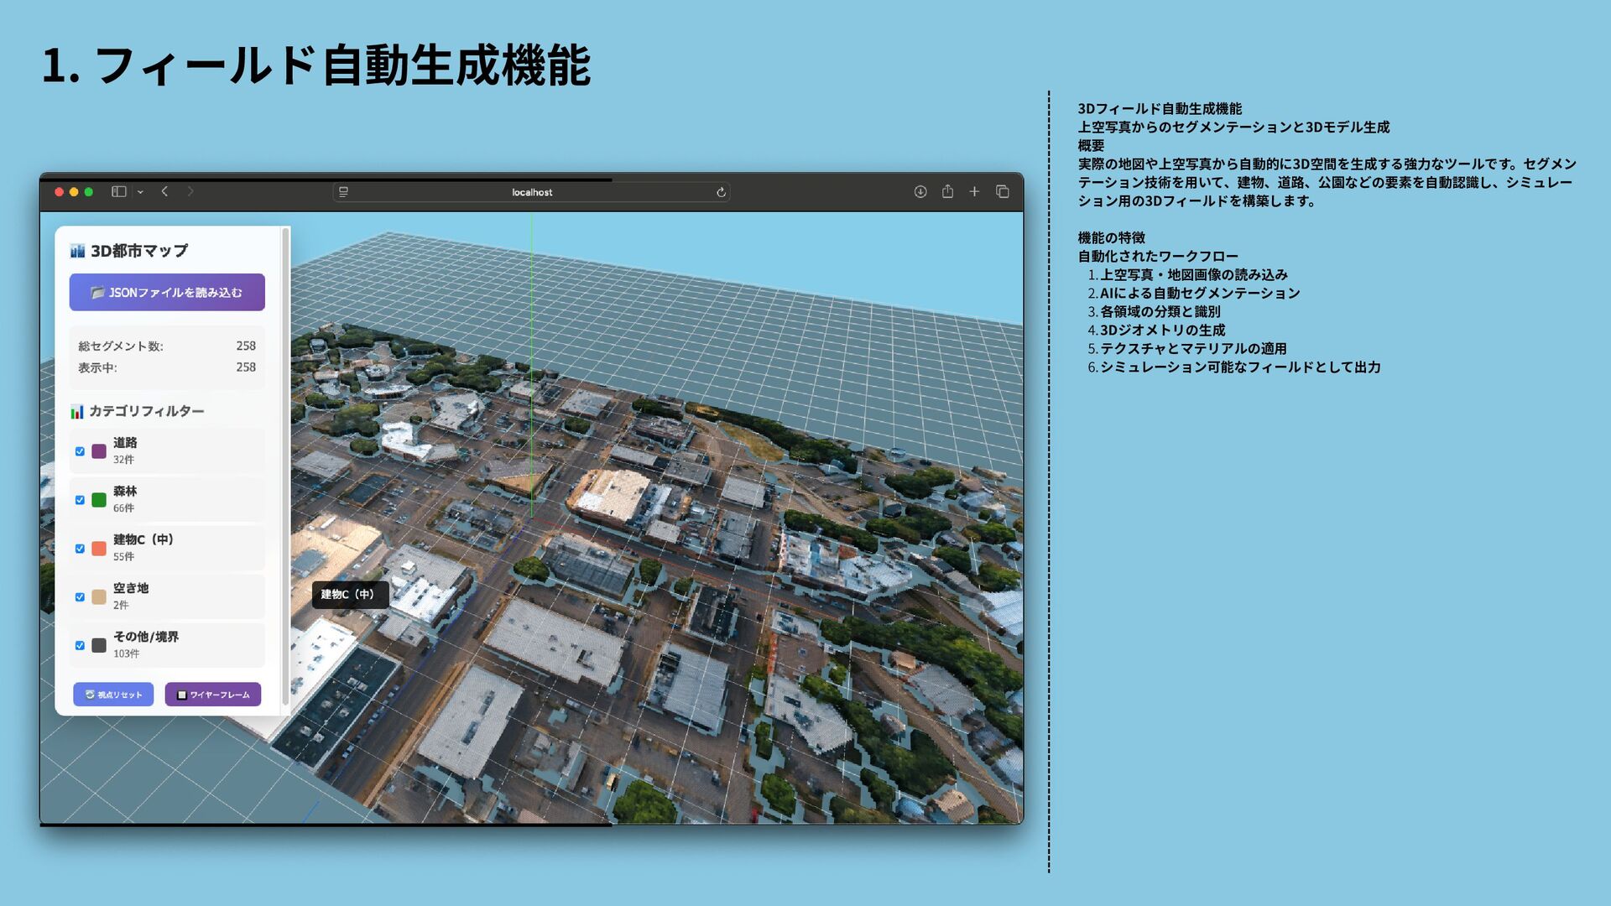This screenshot has width=1611, height=906.
Task: Reload the localhost page
Action: pos(721,192)
